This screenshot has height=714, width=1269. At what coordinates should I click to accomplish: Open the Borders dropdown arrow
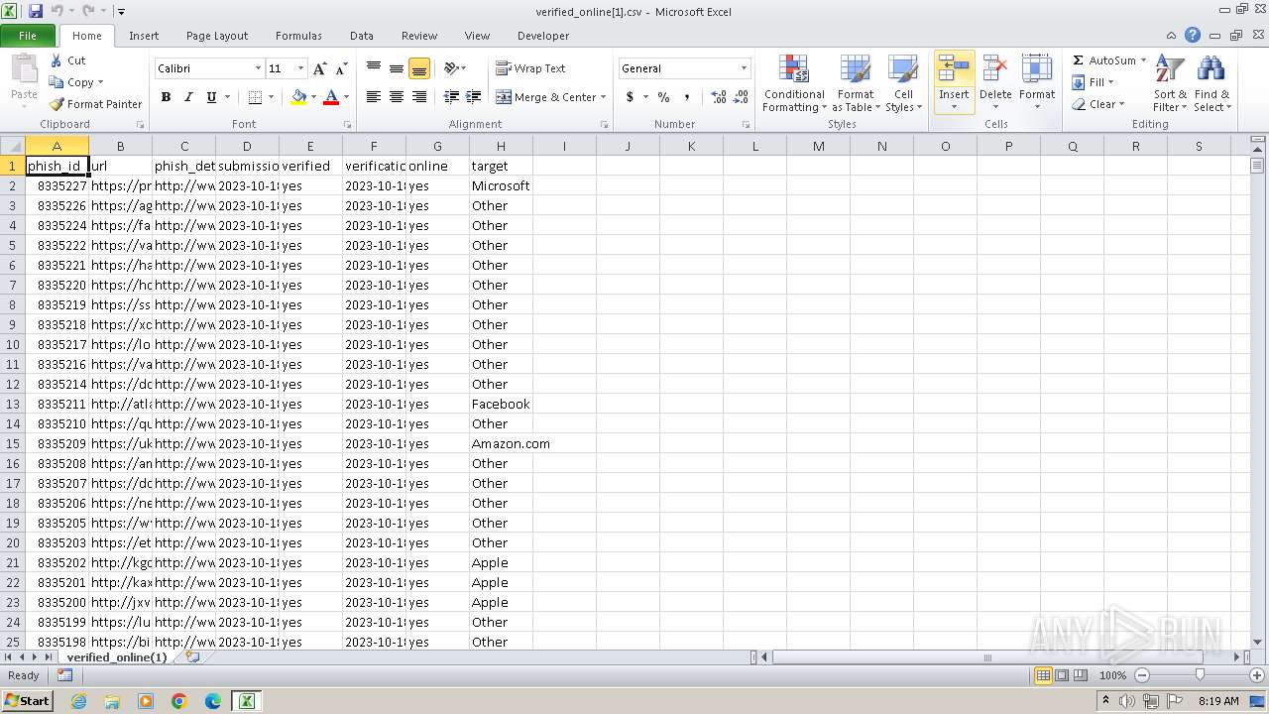pyautogui.click(x=271, y=97)
